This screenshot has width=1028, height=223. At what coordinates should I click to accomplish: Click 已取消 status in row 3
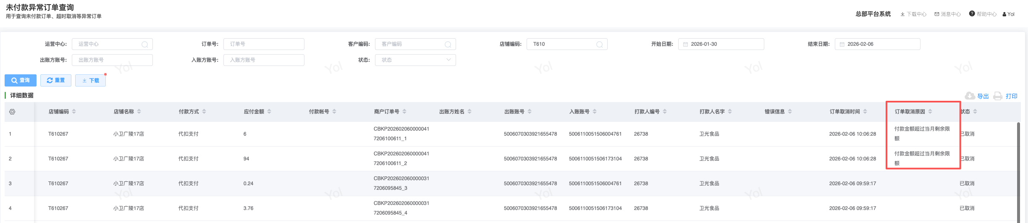point(967,184)
